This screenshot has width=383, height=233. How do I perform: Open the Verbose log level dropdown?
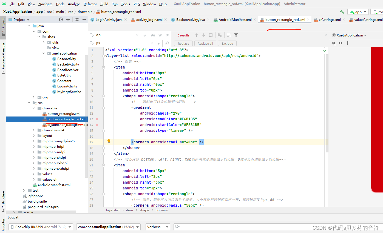[x=158, y=227]
